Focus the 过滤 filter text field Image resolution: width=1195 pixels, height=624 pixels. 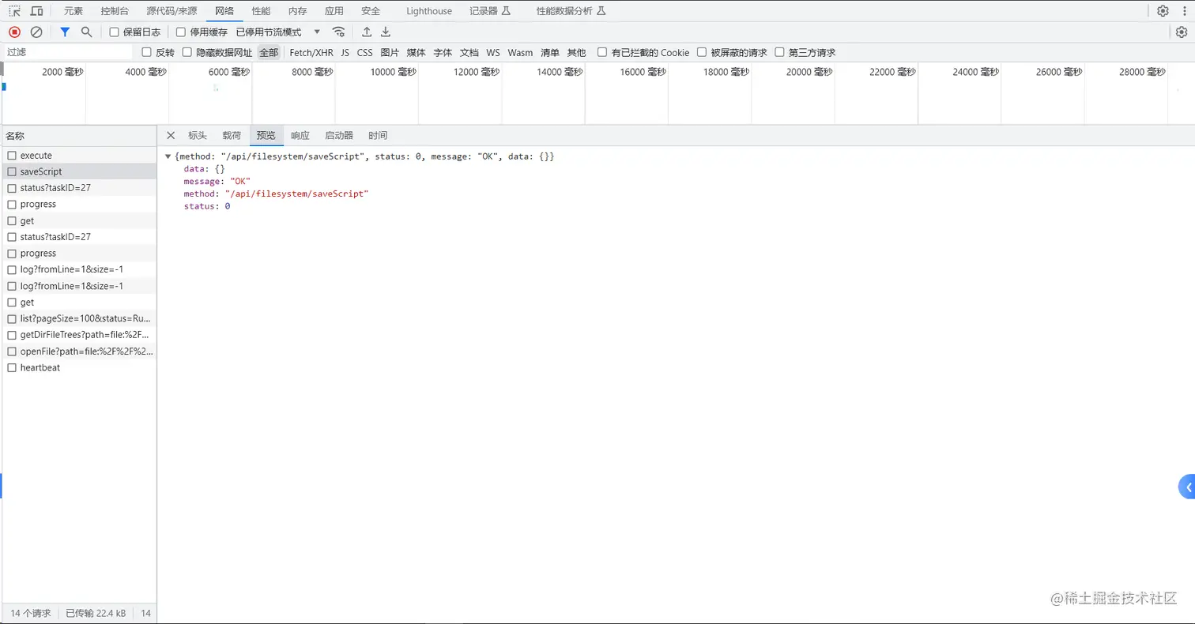[68, 52]
